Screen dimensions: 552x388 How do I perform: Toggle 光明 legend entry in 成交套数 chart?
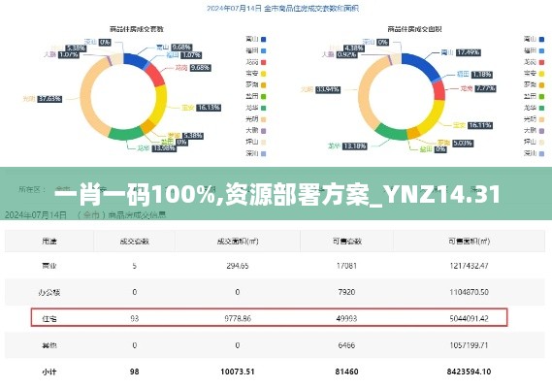coord(256,119)
